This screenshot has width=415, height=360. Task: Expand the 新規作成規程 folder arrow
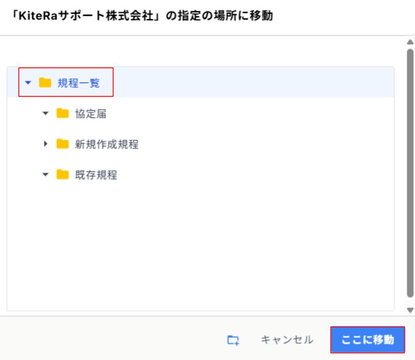45,144
